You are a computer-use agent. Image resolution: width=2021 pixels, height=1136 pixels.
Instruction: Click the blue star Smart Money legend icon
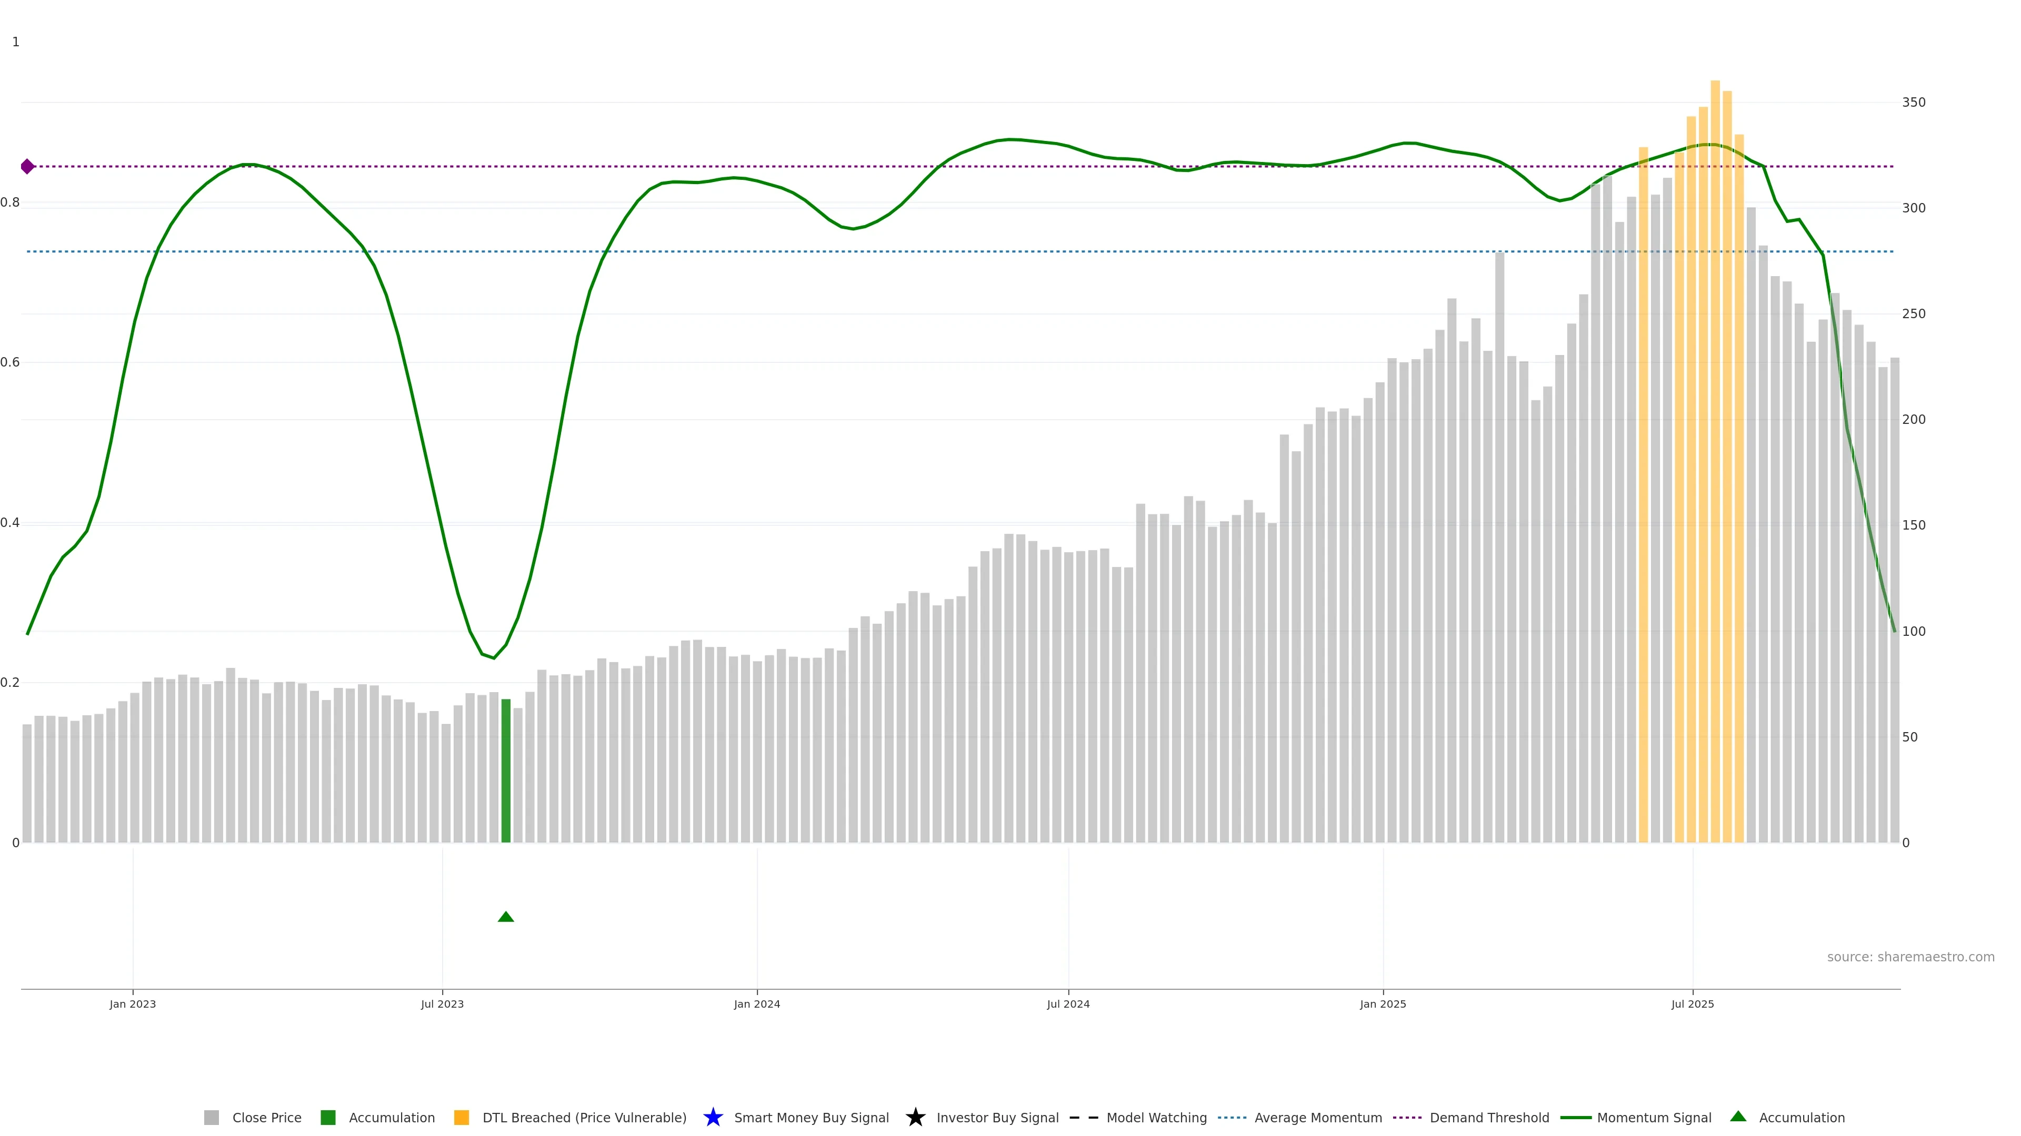pyautogui.click(x=713, y=1117)
